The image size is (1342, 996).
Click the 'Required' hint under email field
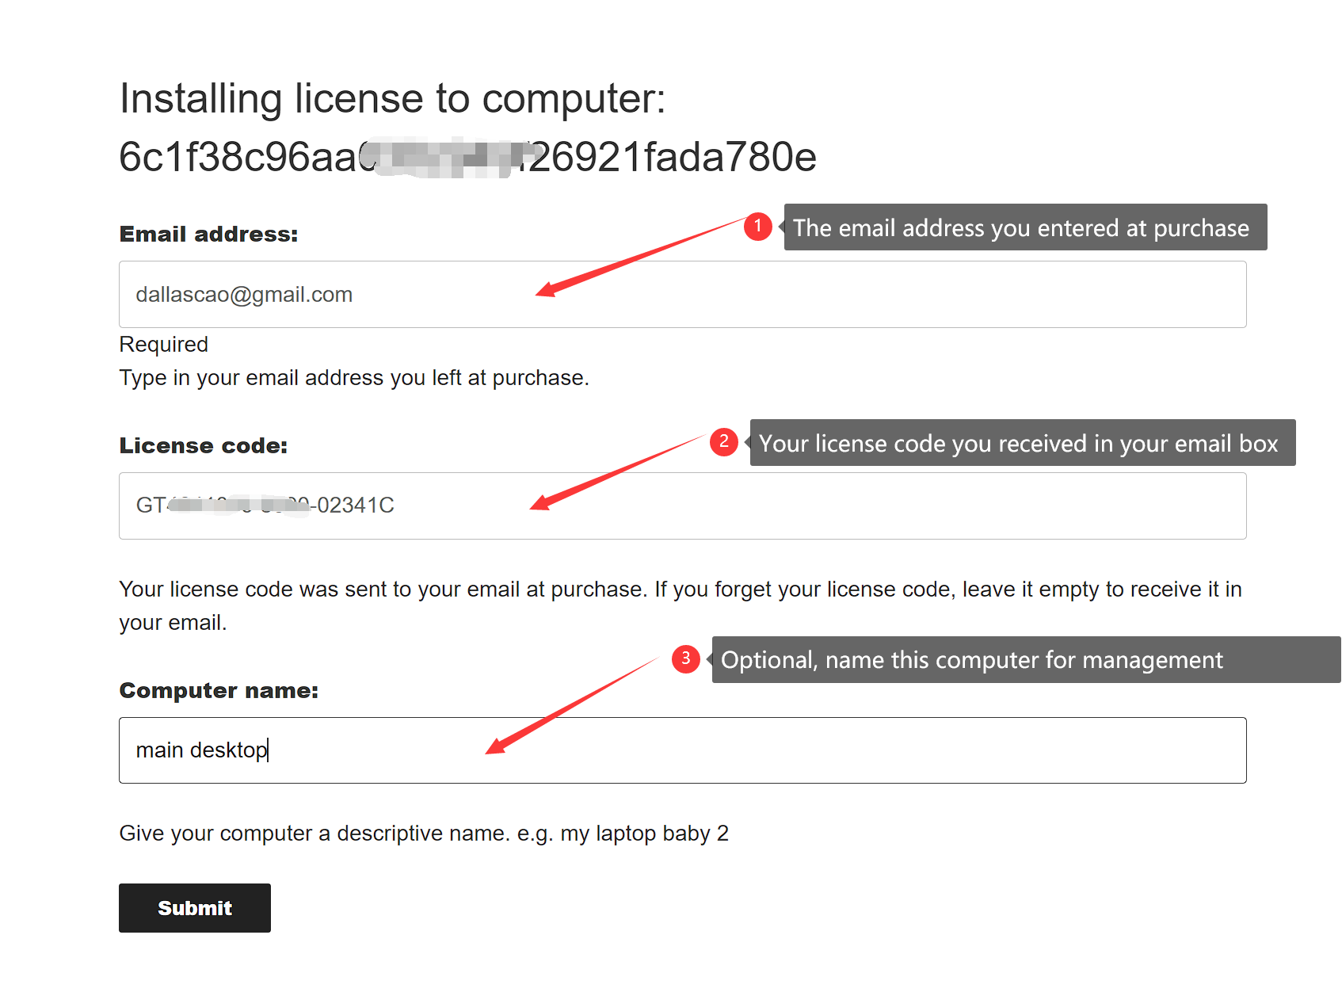163,345
